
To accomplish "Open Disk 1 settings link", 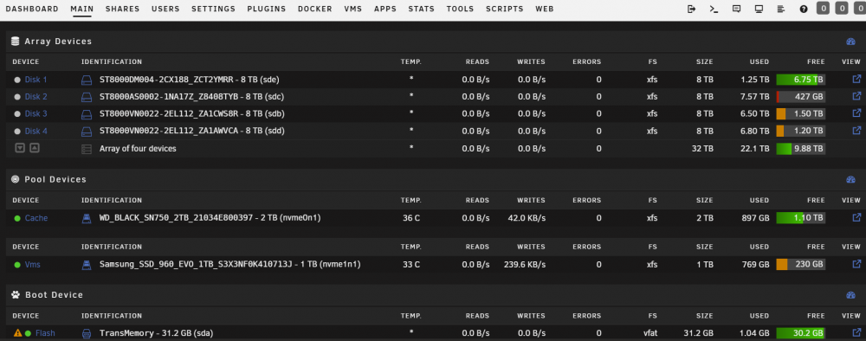I will click(x=36, y=80).
